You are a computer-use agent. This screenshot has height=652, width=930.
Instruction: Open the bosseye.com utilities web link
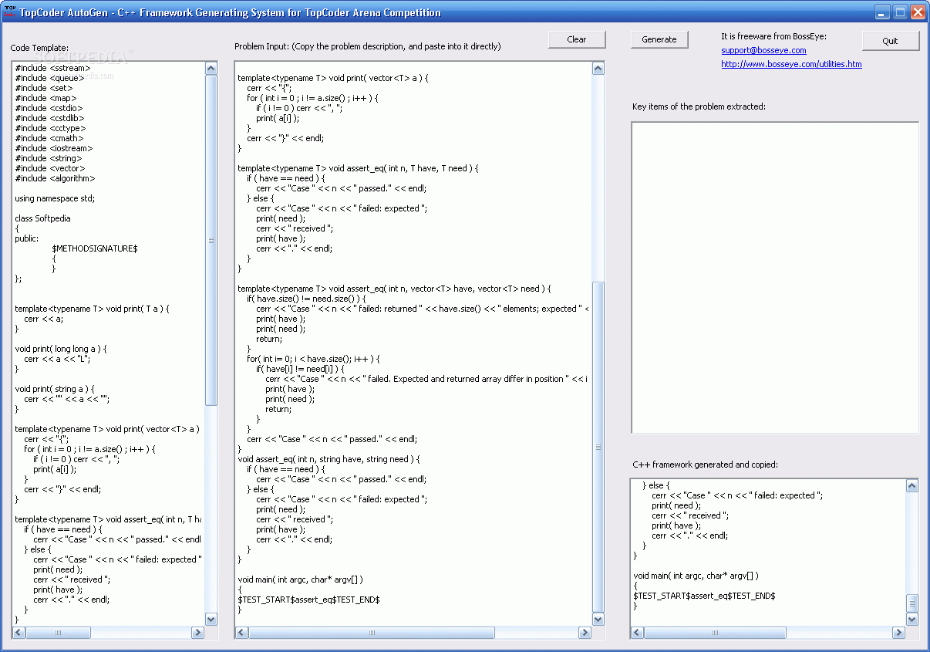[791, 64]
